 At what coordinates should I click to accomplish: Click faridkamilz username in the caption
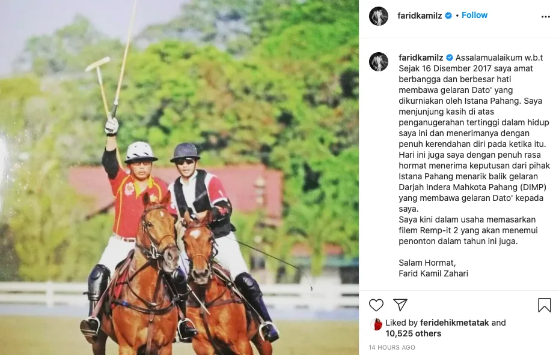tap(421, 58)
